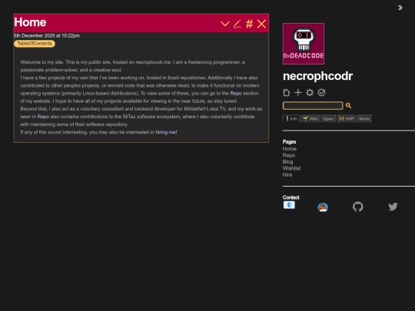
Task: Click the necrophcodr site title
Action: click(x=317, y=76)
